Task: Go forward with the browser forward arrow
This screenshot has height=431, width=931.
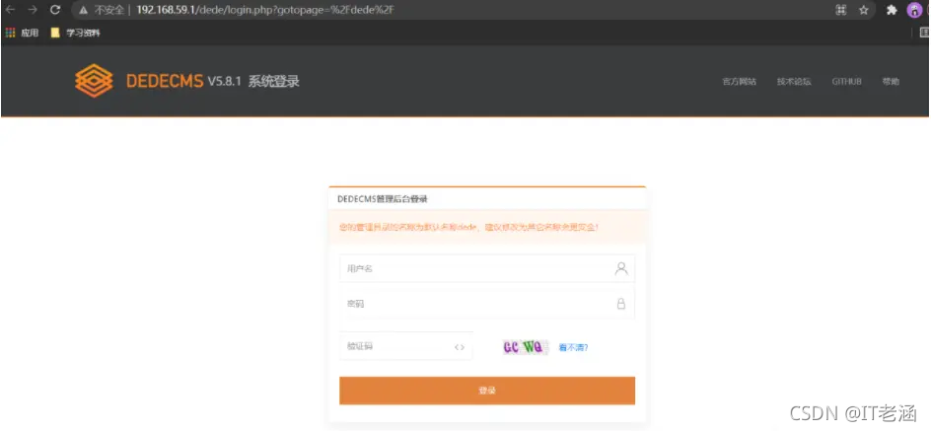Action: 33,10
